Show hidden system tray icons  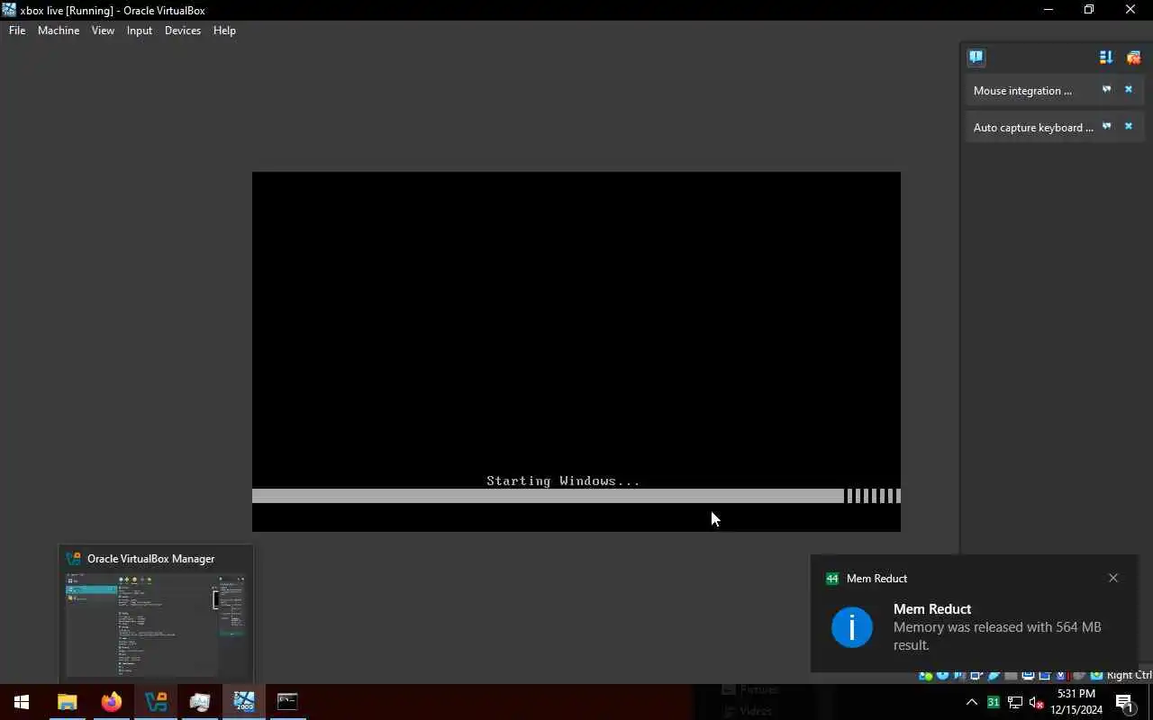pyautogui.click(x=971, y=702)
